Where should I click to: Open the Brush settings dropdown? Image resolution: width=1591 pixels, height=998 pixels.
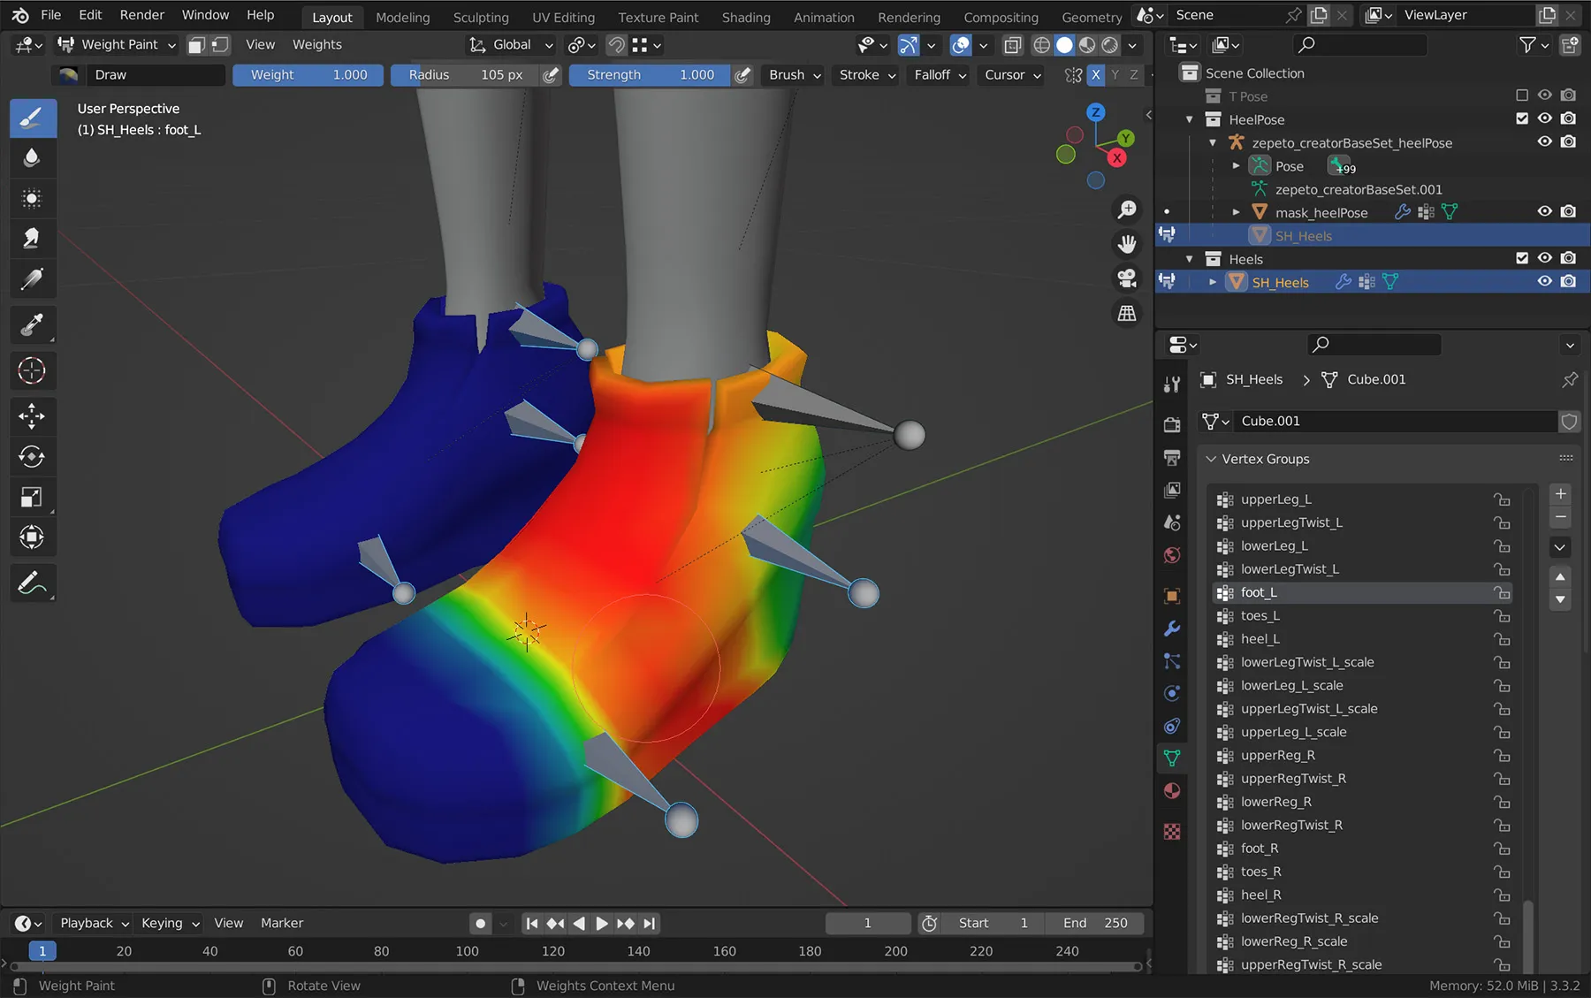[795, 75]
